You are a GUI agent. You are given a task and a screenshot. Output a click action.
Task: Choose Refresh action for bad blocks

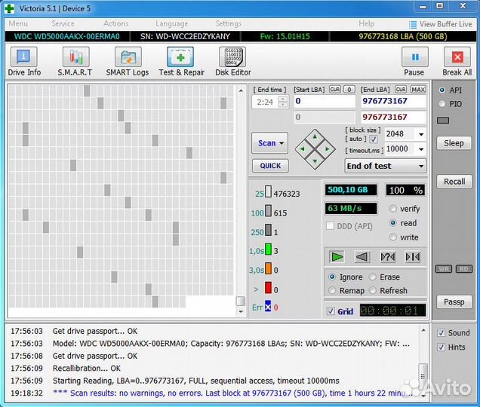(x=372, y=290)
